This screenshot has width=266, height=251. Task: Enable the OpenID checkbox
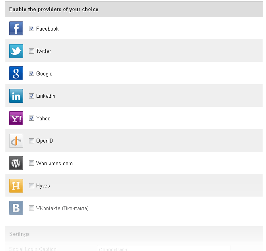coord(32,141)
